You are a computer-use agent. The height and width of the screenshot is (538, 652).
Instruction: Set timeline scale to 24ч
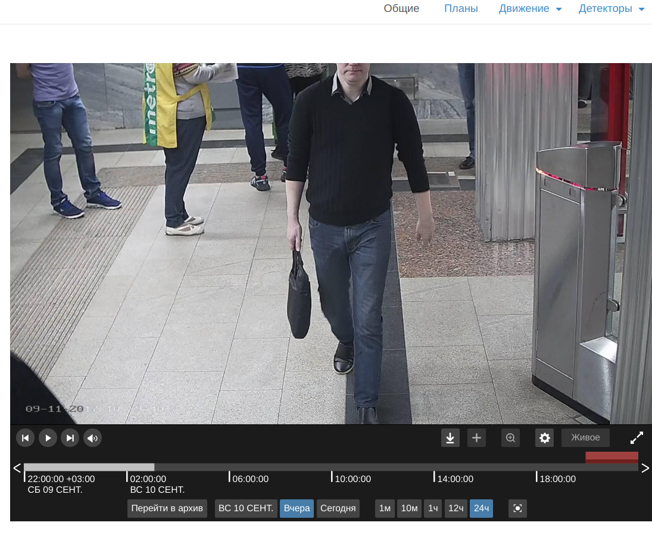481,508
